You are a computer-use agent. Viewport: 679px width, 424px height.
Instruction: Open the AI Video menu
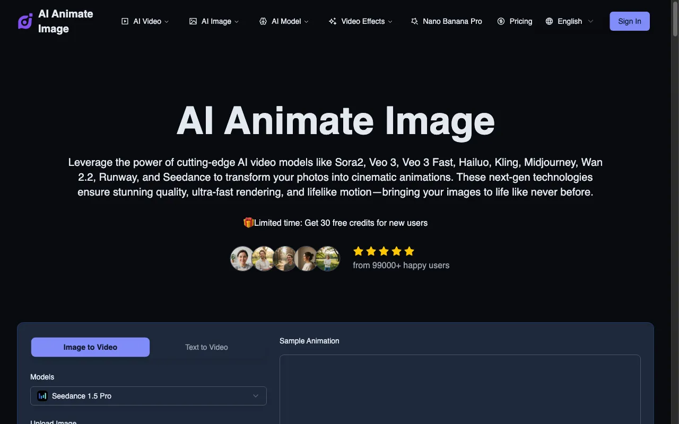pyautogui.click(x=145, y=21)
